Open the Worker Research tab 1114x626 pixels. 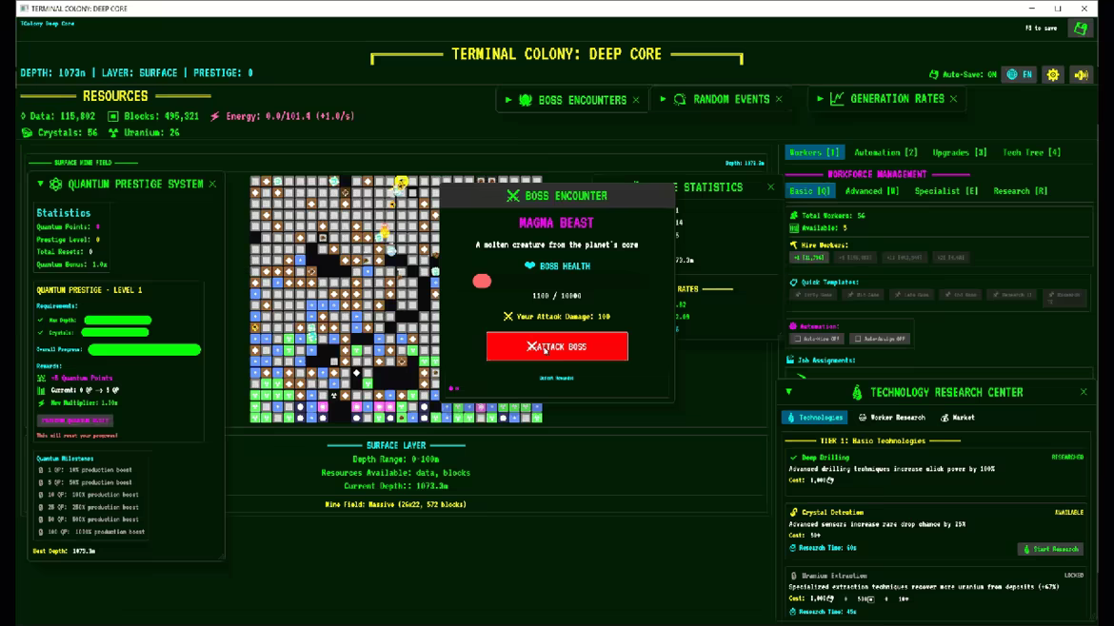coord(891,418)
